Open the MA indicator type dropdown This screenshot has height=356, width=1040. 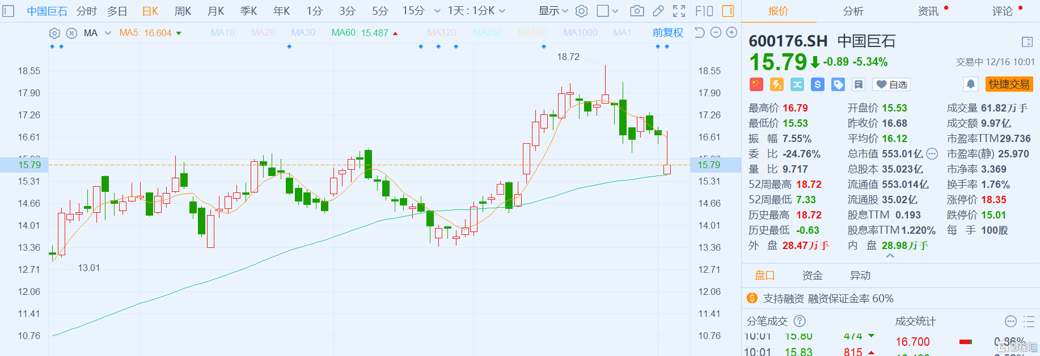[108, 33]
